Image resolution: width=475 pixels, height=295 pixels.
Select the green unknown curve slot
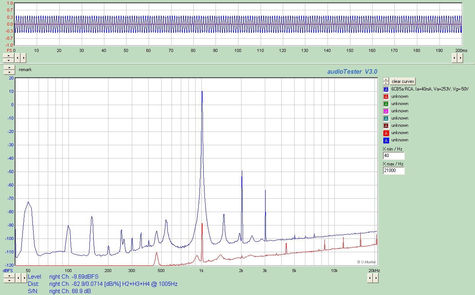(386, 104)
